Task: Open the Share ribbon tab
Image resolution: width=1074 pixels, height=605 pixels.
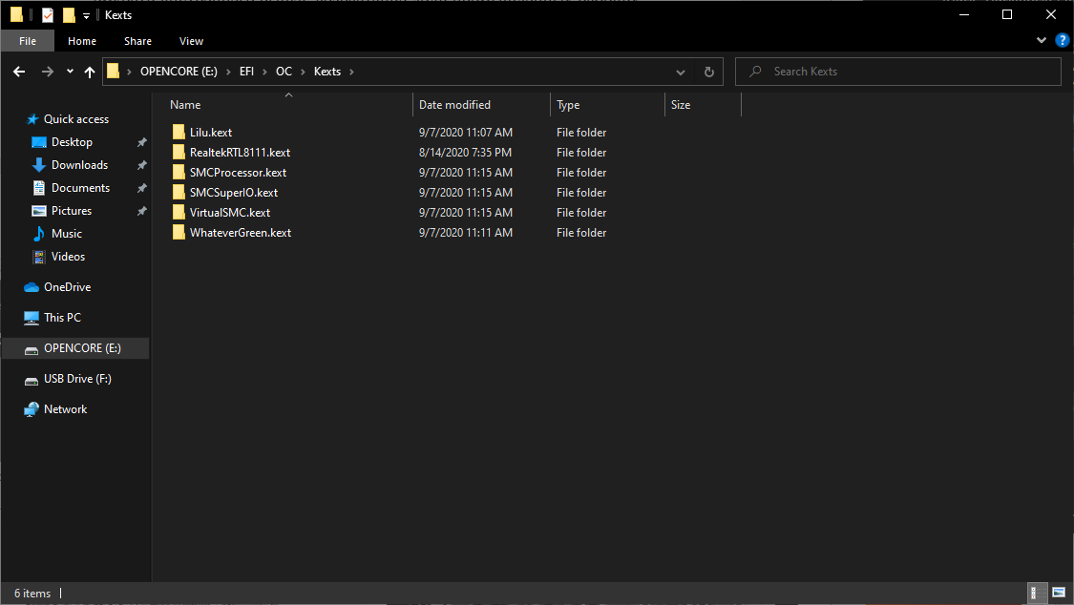Action: [x=137, y=41]
